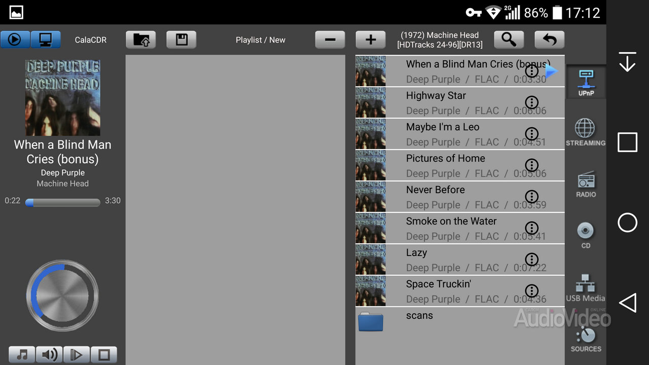Stop playback with the square button

point(104,355)
